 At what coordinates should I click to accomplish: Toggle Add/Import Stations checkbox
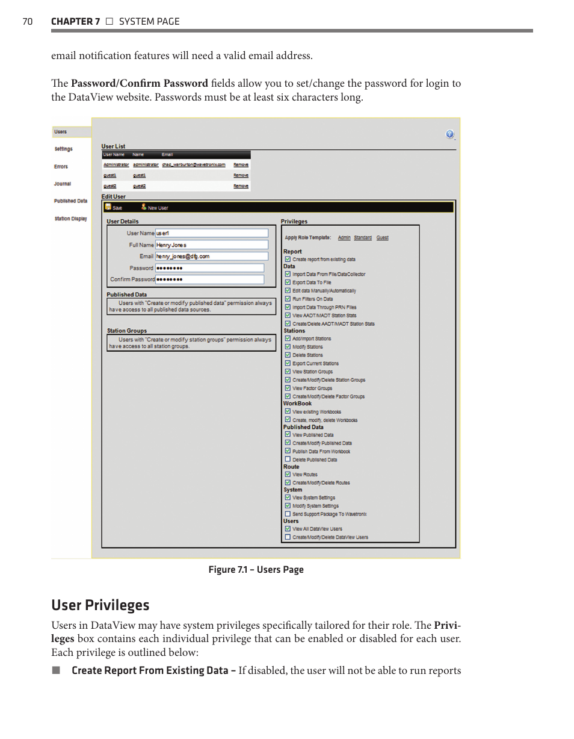tap(288, 338)
